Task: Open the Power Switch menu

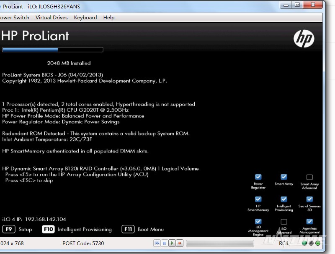Action: [15, 18]
